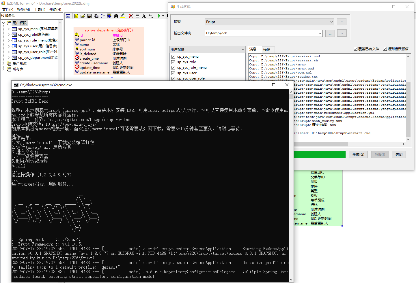The width and height of the screenshot is (416, 283).
Task: Click the EZDML app icon in title bar
Action: [x=3, y=3]
